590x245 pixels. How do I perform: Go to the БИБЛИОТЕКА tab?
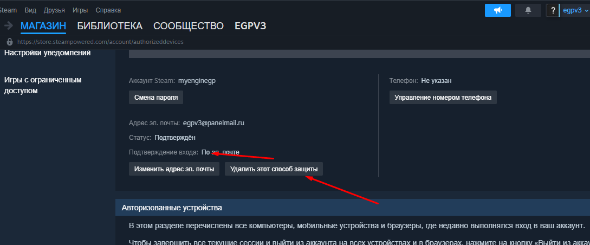click(109, 26)
